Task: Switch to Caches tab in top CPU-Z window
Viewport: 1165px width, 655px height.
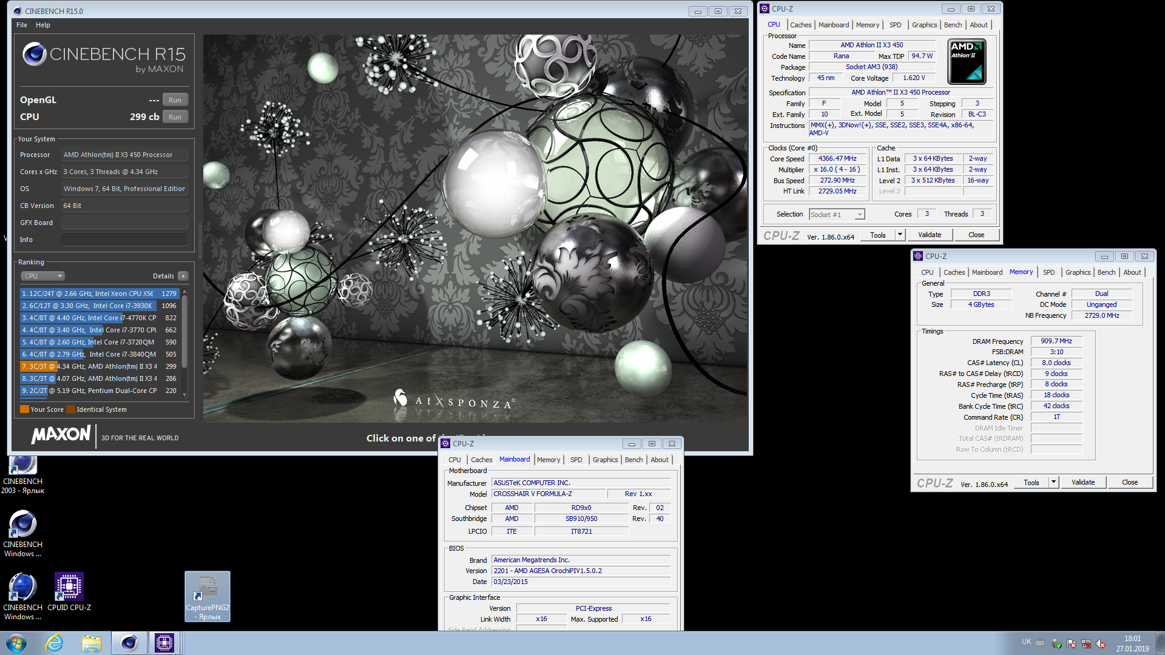Action: click(800, 25)
